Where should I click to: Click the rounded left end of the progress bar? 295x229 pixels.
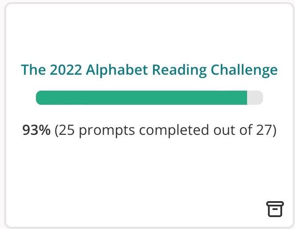(x=39, y=98)
